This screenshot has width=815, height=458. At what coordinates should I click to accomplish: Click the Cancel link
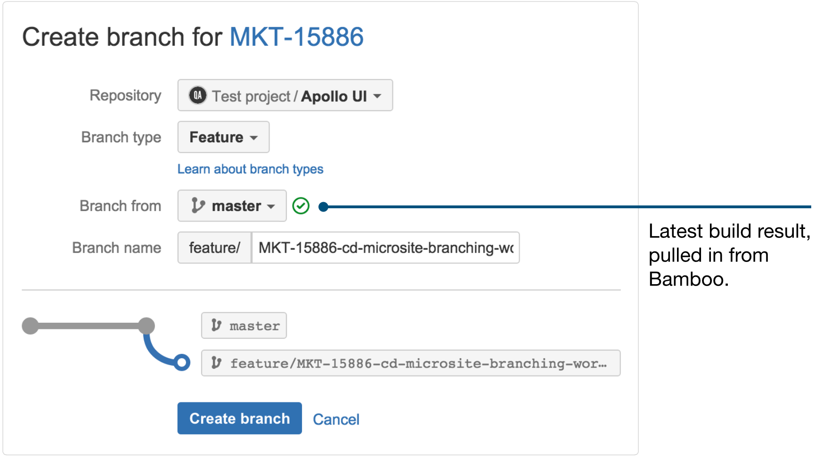(x=336, y=419)
